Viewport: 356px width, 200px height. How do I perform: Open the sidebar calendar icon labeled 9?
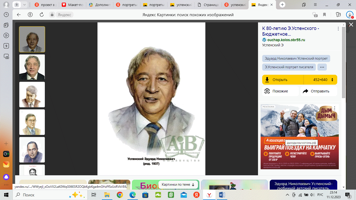6,46
